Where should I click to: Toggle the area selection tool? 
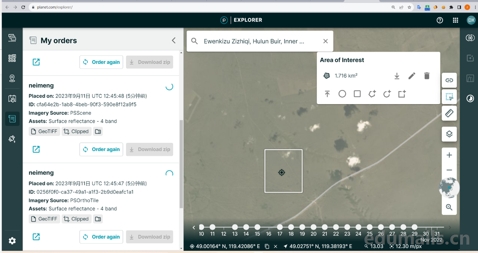click(x=449, y=97)
